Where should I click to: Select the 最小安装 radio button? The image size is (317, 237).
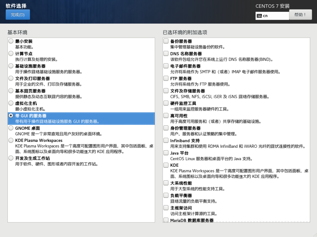tap(11, 41)
